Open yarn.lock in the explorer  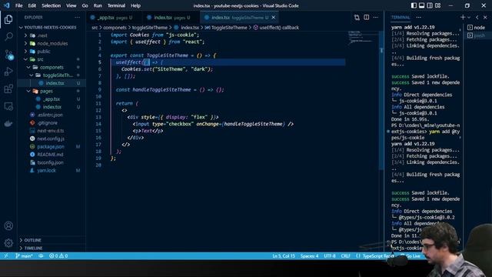(46, 171)
